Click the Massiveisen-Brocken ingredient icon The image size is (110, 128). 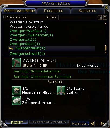tap(17, 90)
